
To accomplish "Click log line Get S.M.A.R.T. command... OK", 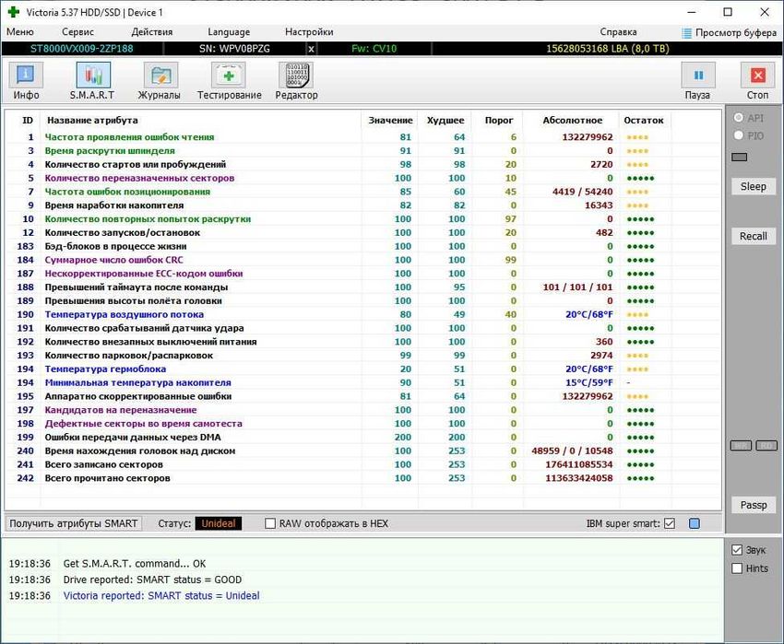I will coord(134,564).
